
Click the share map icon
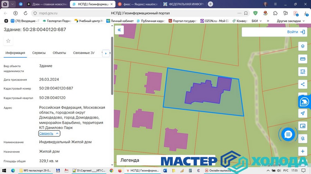[303, 84]
